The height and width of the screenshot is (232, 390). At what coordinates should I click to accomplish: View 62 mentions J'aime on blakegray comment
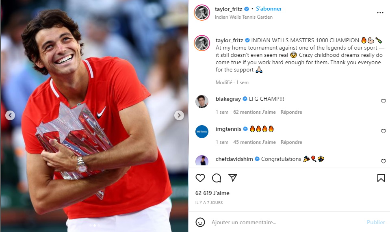click(254, 112)
